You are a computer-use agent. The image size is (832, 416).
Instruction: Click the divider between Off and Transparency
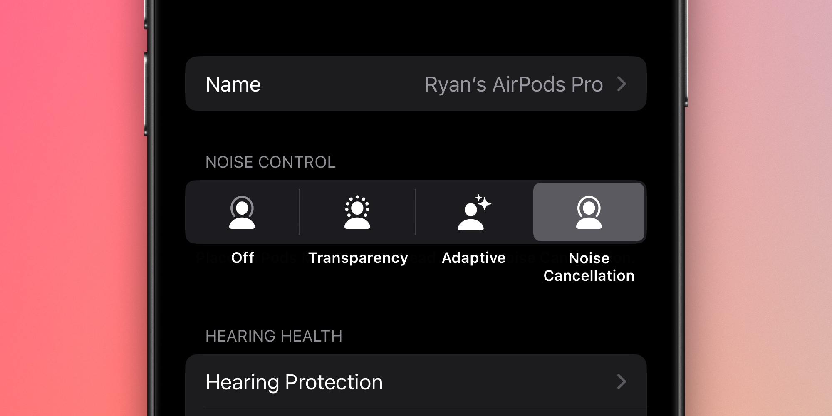pyautogui.click(x=299, y=212)
